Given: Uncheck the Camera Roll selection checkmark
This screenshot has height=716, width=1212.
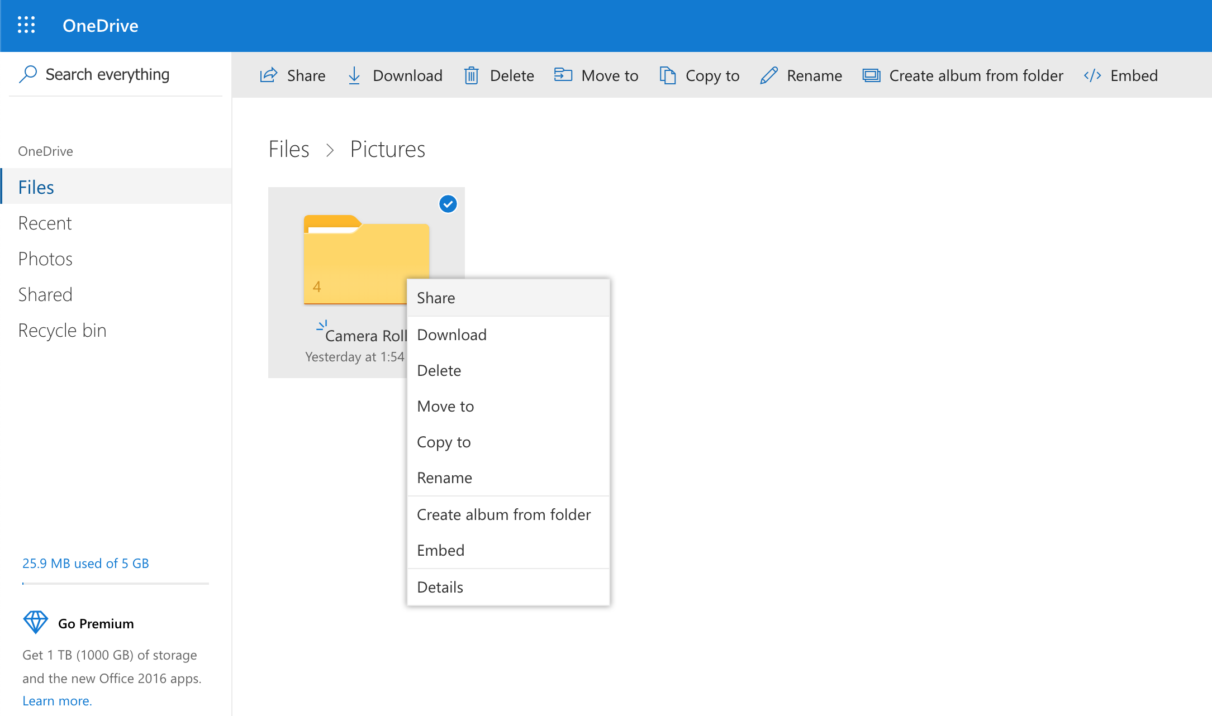Looking at the screenshot, I should click(x=448, y=204).
